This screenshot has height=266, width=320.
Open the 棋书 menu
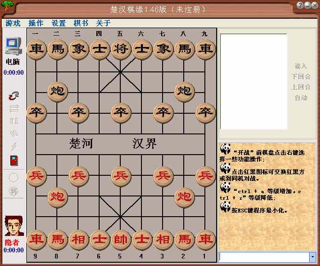click(x=81, y=23)
